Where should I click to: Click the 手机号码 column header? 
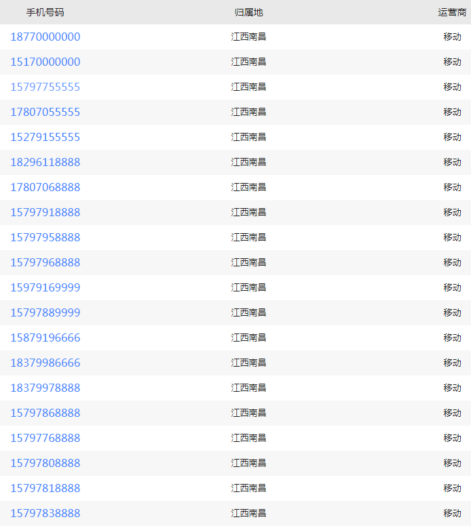45,12
